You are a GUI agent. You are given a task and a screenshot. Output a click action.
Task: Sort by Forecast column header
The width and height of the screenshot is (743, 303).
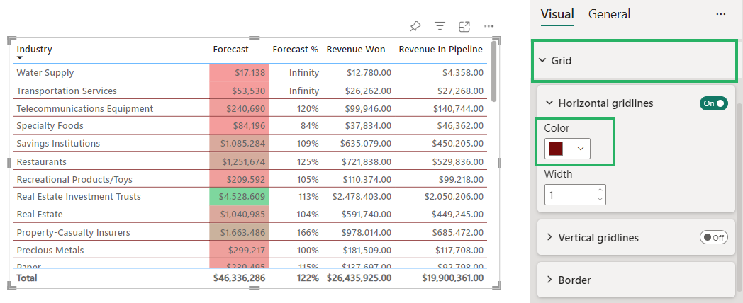(x=230, y=49)
